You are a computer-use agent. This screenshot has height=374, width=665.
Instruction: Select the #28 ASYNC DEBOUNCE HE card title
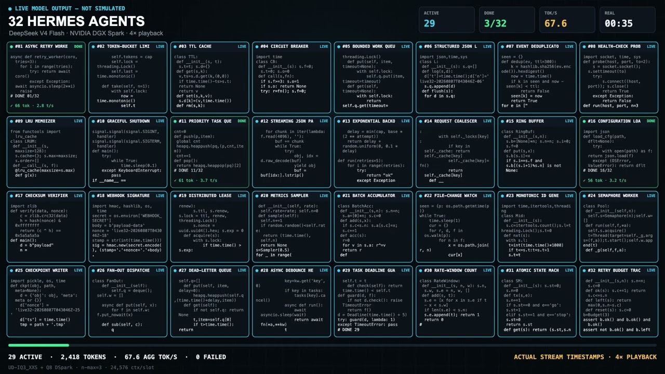pos(287,271)
